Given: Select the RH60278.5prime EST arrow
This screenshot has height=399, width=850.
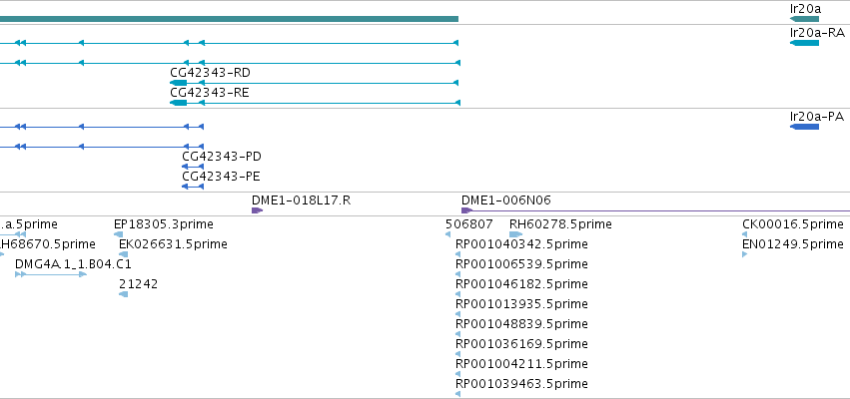Looking at the screenshot, I should point(516,234).
